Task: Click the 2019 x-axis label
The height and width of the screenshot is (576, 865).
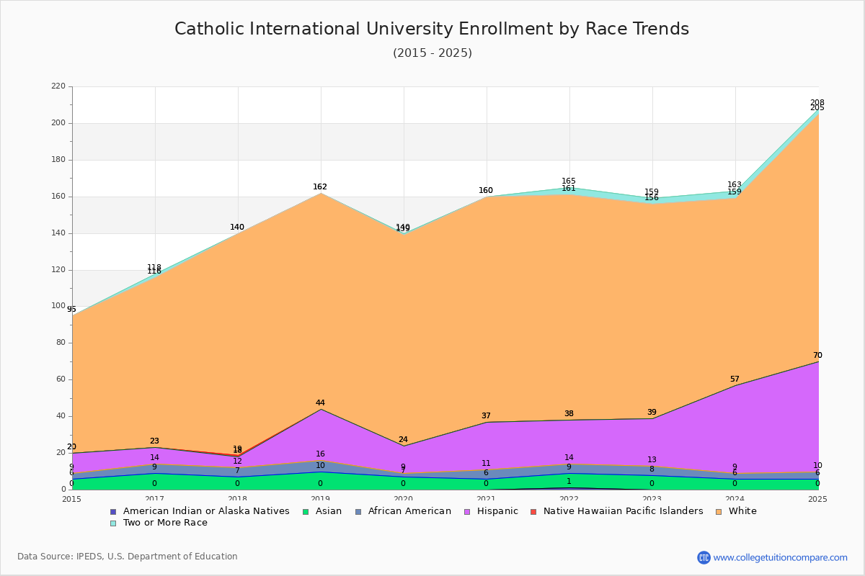Action: (x=320, y=499)
